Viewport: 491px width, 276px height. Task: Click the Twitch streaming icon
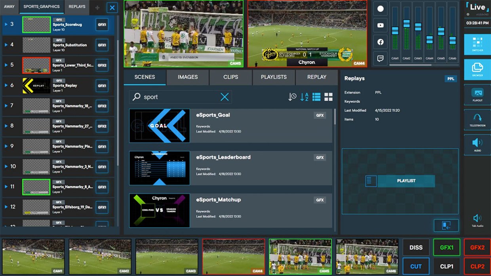380,58
